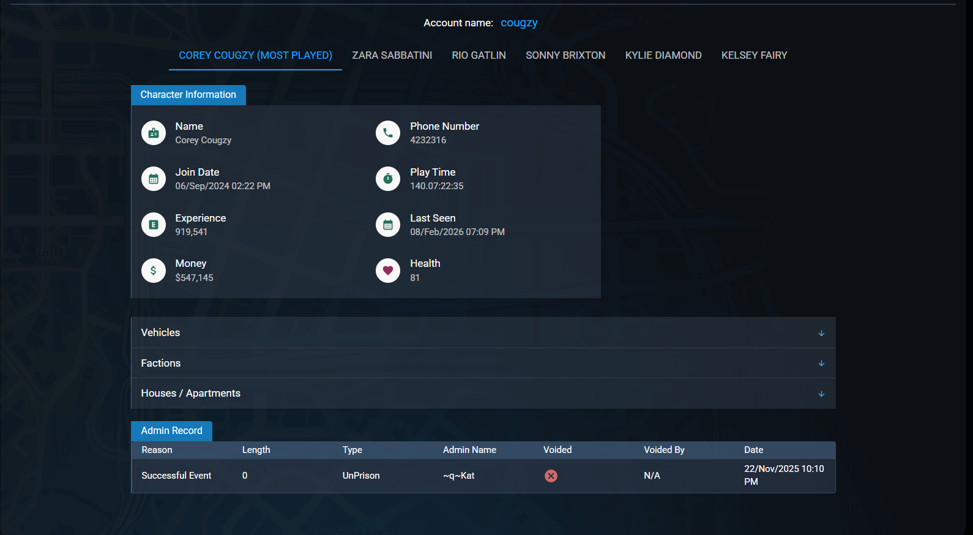973x535 pixels.
Task: Click the Experience E icon
Action: 154,225
